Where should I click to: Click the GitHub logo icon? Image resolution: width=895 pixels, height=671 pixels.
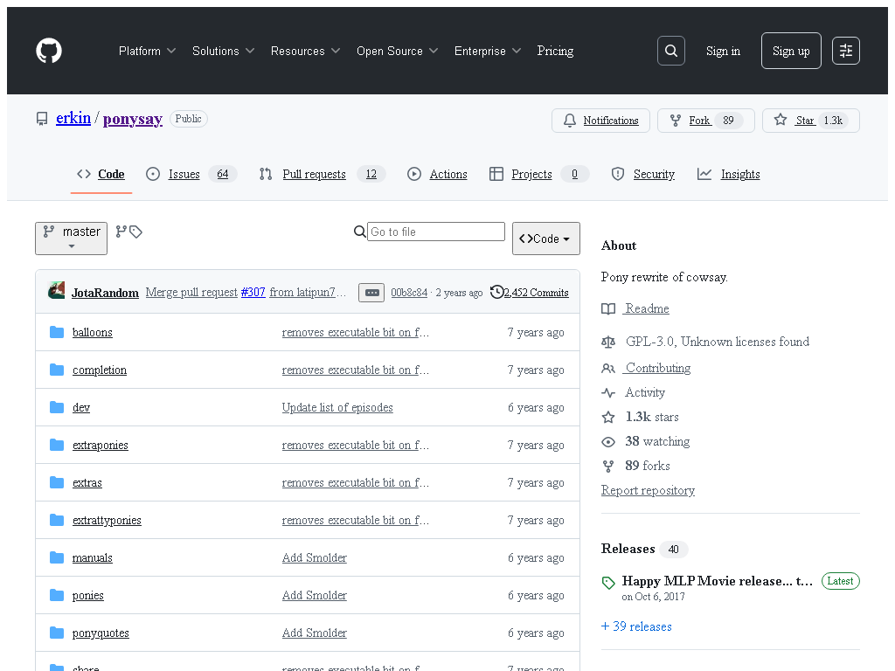pos(49,51)
